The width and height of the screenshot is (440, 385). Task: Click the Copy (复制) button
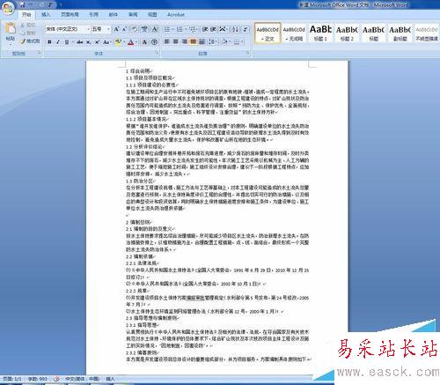28,33
